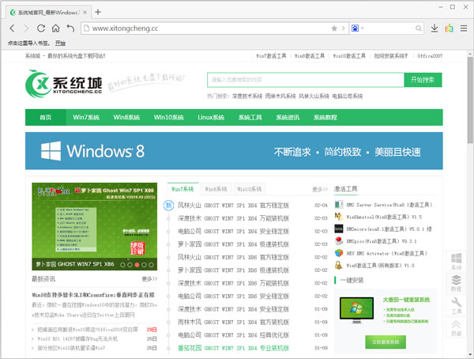Image resolution: width=474 pixels, height=359 pixels.
Task: Open Win10系统 in the nav bar
Action: click(x=169, y=118)
